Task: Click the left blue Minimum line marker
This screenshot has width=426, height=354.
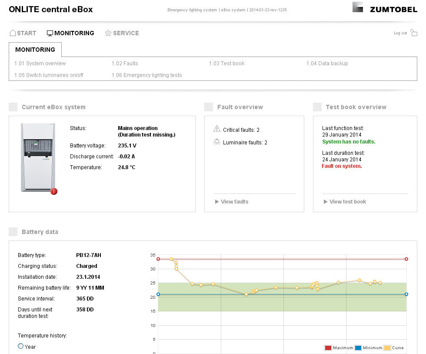Action: (x=158, y=294)
